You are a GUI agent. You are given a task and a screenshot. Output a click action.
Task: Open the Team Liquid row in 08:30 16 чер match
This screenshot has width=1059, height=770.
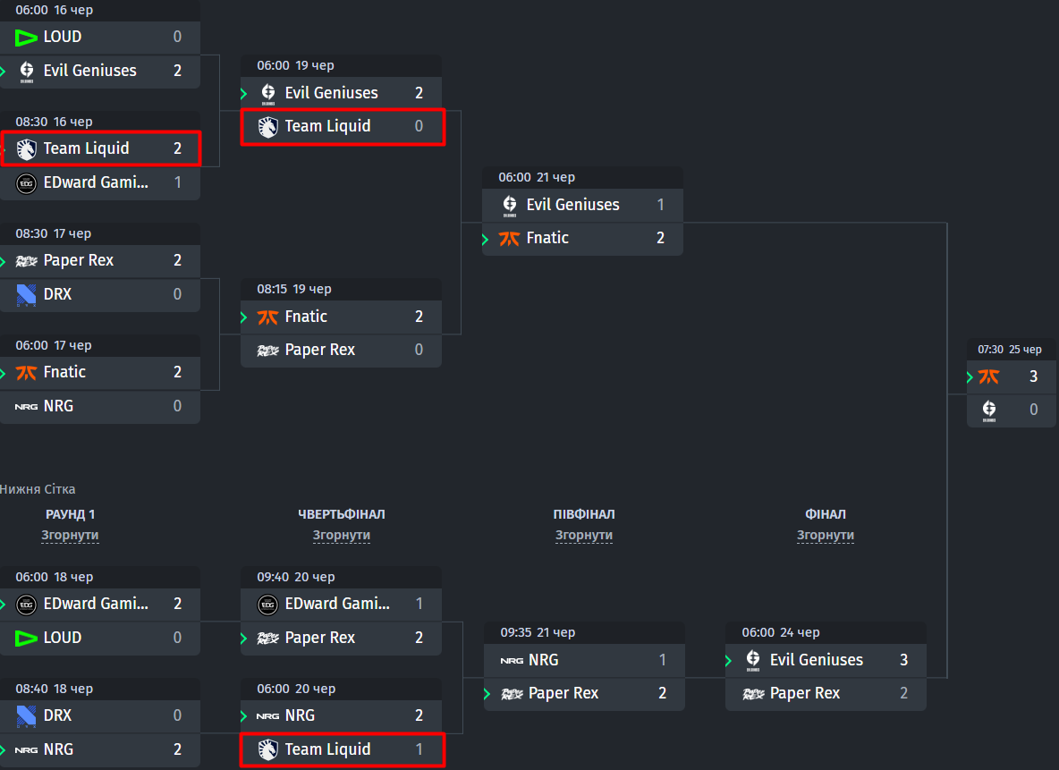[x=101, y=148]
